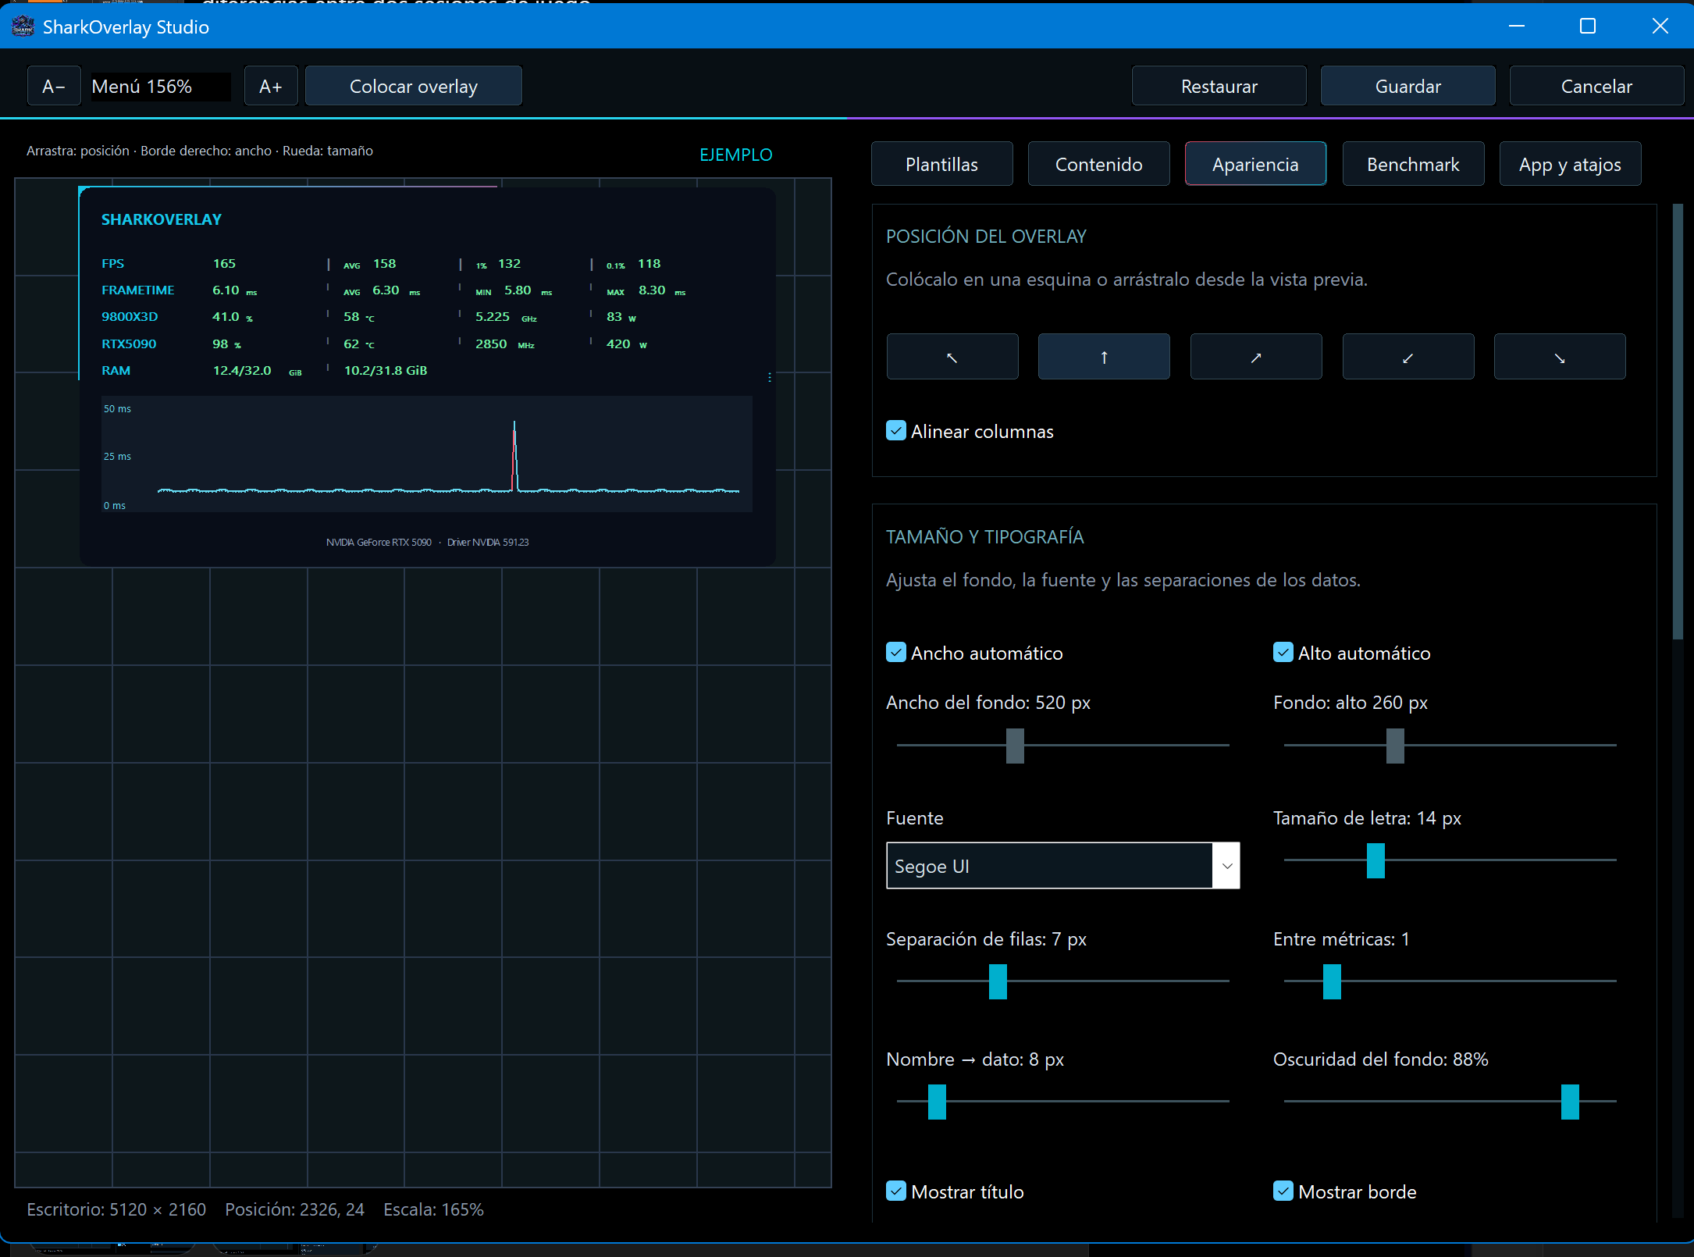Move overlay to top center arrow
The width and height of the screenshot is (1694, 1257).
click(x=1104, y=357)
